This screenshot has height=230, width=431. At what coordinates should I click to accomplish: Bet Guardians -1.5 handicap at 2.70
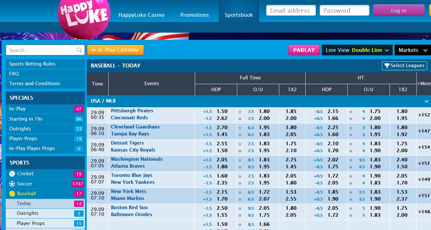[x=222, y=127]
